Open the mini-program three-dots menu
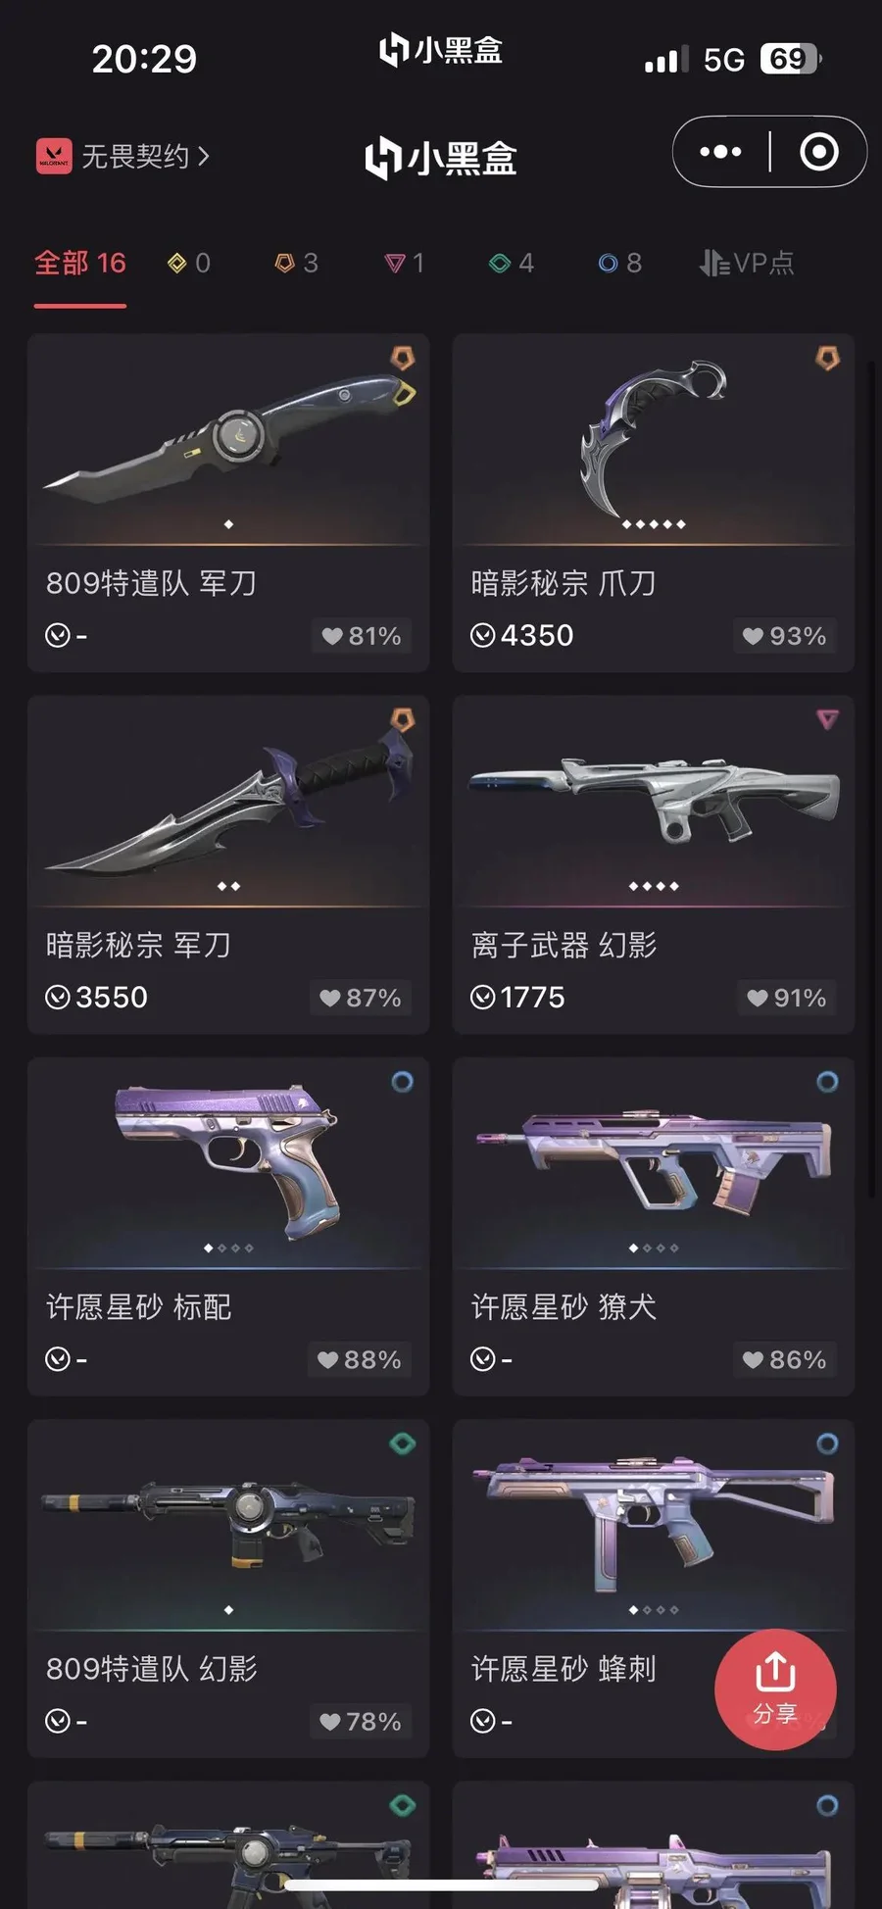 click(x=720, y=152)
